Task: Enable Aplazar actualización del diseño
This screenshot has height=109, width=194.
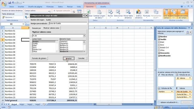Action: point(159,102)
